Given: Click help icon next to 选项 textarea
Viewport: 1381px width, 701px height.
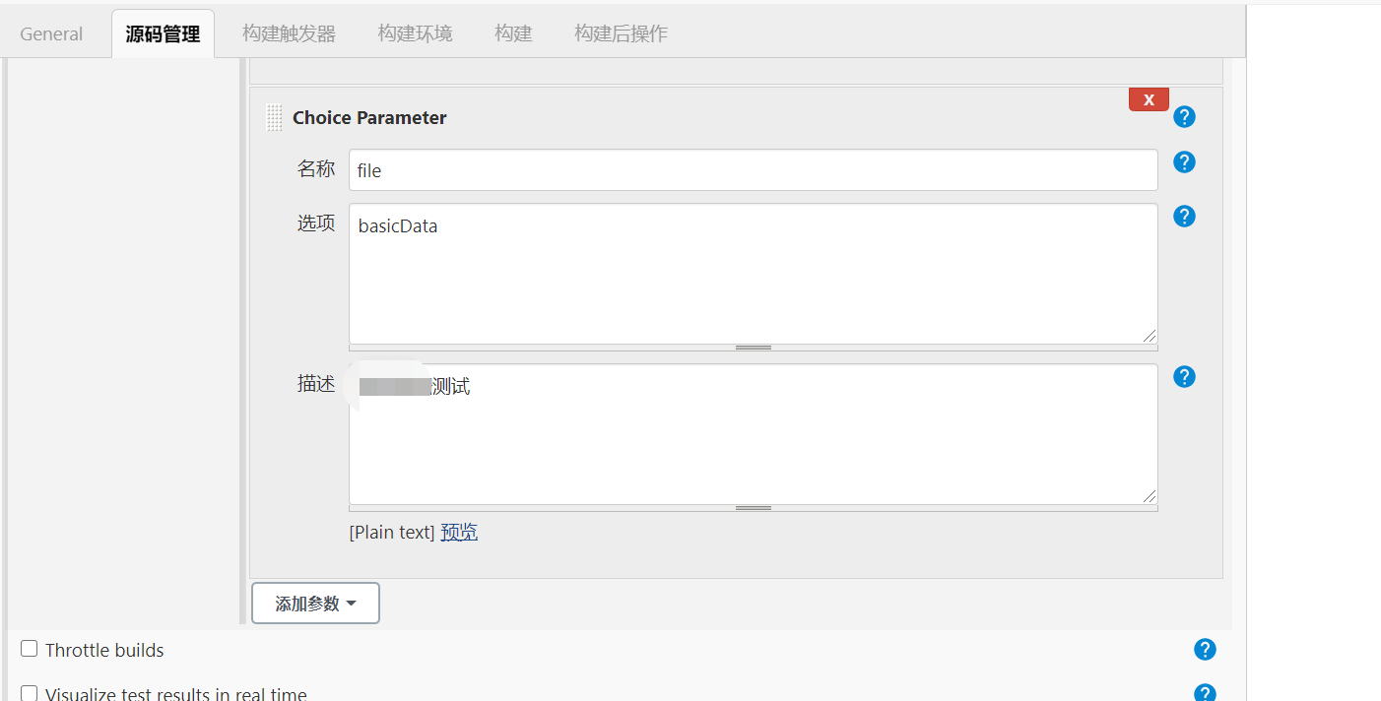Looking at the screenshot, I should click(x=1185, y=217).
